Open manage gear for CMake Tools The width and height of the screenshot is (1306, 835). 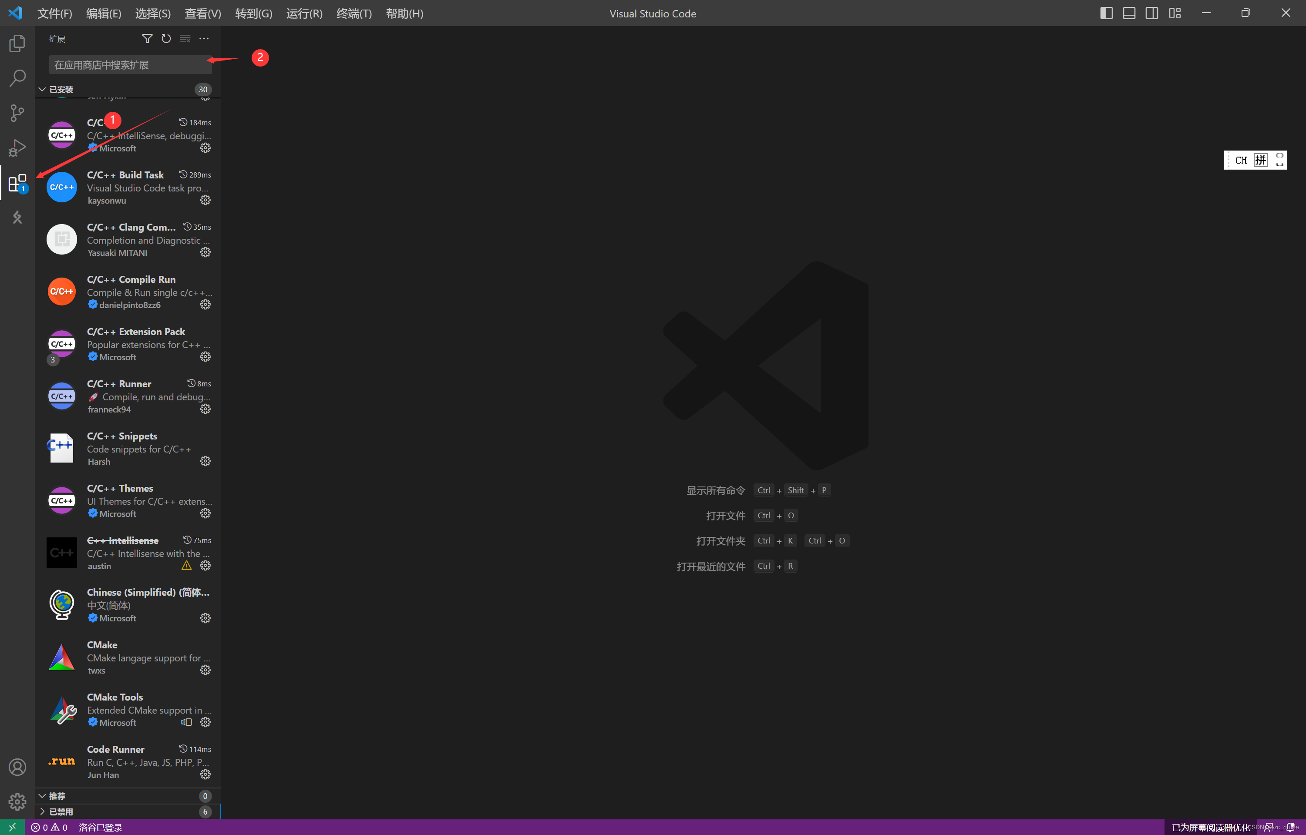(x=205, y=722)
